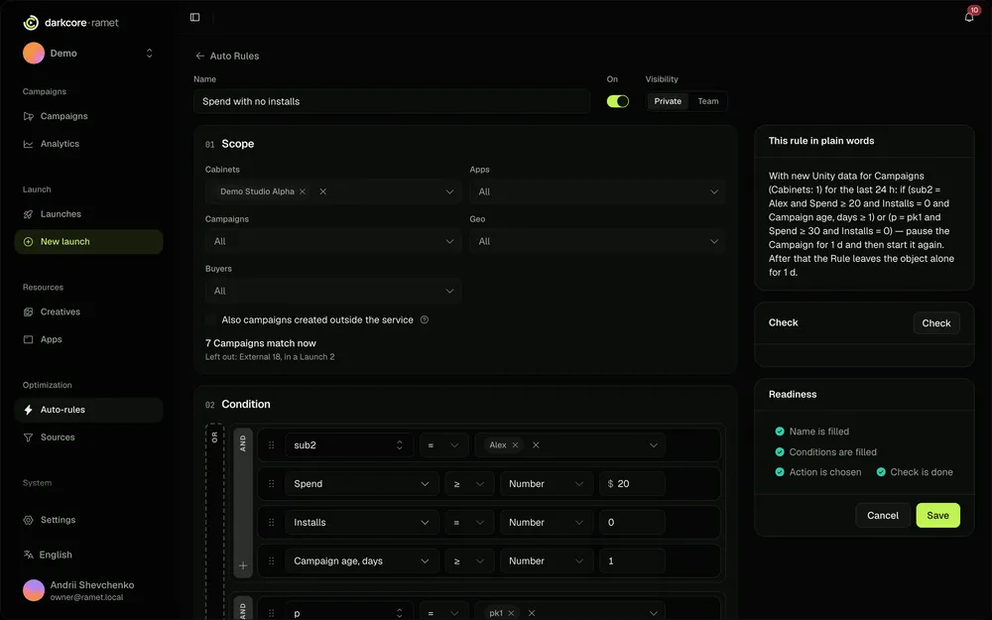Viewport: 992px width, 620px height.
Task: Click the drag handle on Installs row
Action: tap(272, 523)
